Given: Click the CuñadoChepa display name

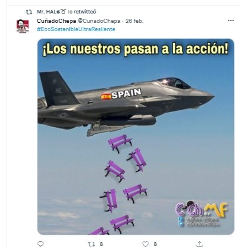Looking at the screenshot, I should click(x=56, y=21).
